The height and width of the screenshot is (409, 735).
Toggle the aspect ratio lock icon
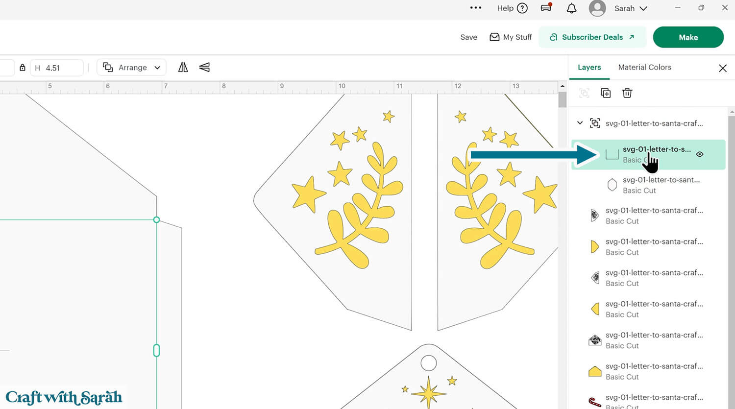pos(23,68)
